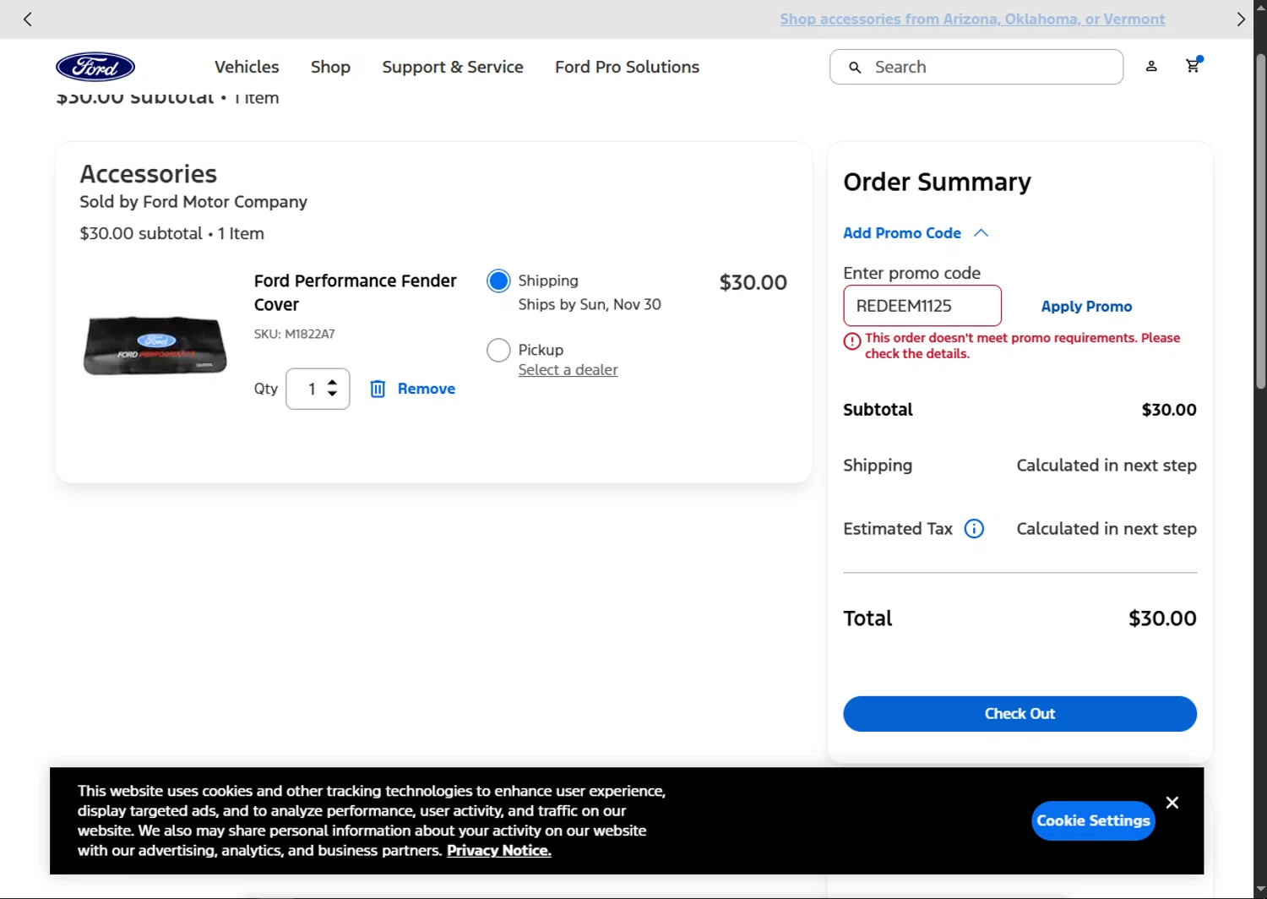This screenshot has width=1267, height=899.
Task: Open the shopping cart icon
Action: [x=1193, y=66]
